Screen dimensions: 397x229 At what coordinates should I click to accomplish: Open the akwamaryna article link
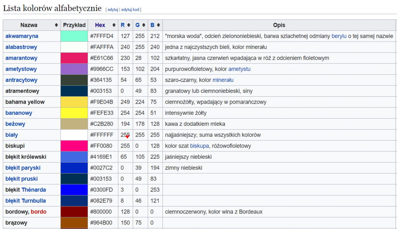click(22, 36)
